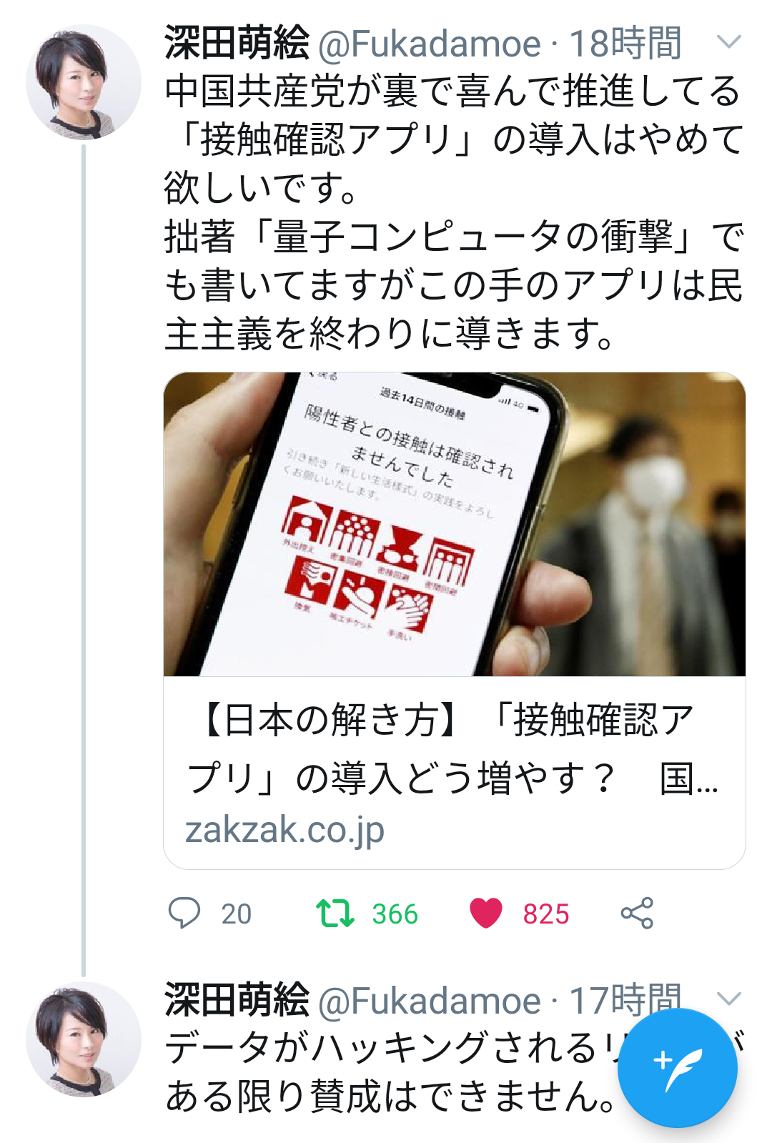Open the zakzak.co.jp domain link

coord(284,830)
